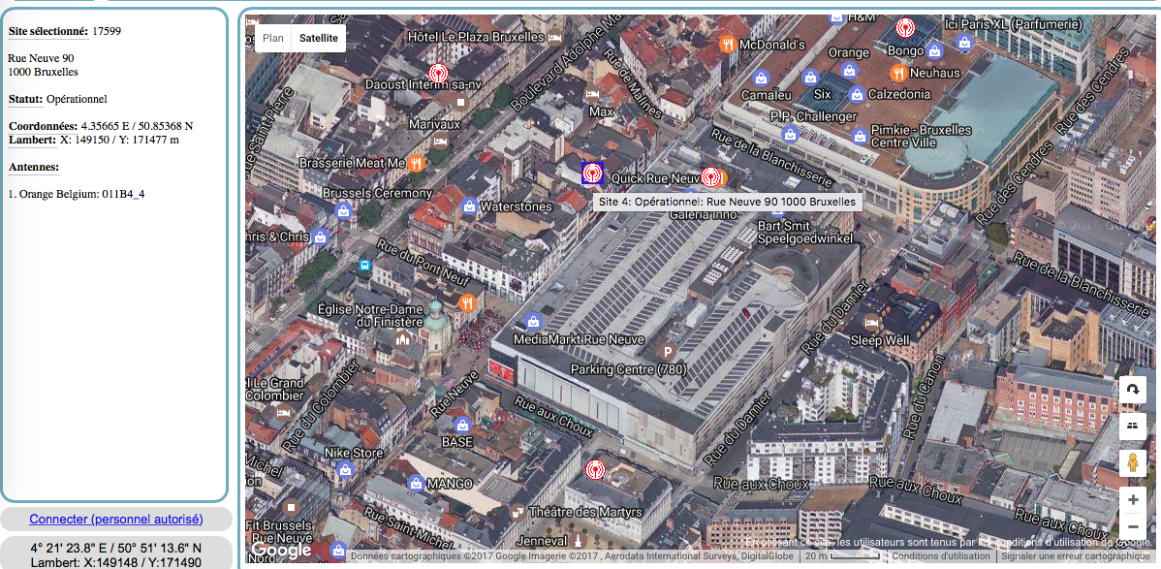Open the Nike Store shopping pin
The height and width of the screenshot is (569, 1161).
click(x=344, y=469)
